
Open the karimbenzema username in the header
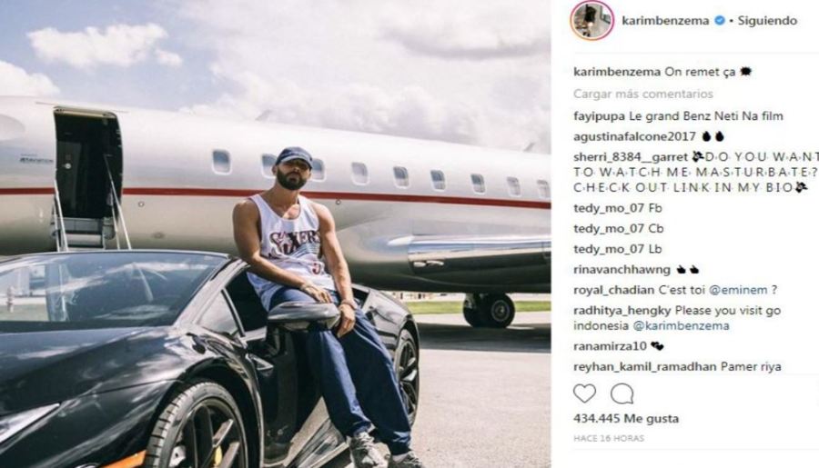pos(665,21)
